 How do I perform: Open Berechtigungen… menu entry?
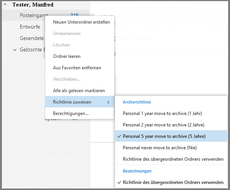pyautogui.click(x=71, y=113)
